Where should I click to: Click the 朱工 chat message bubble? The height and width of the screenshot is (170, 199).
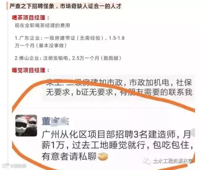[x=118, y=88]
